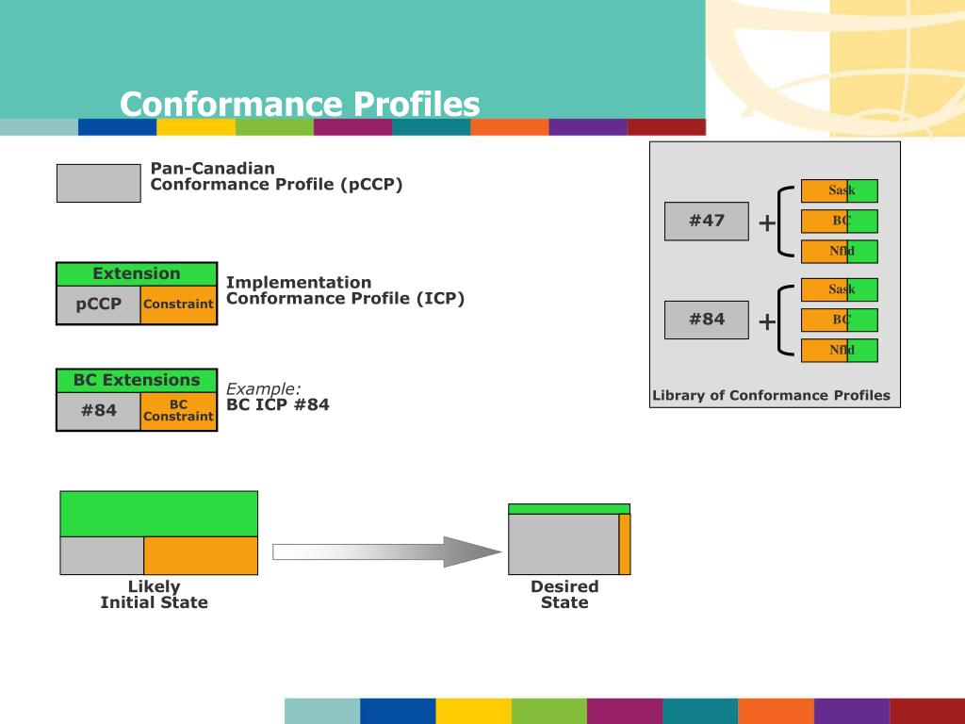Click the large green block of Likely Initial State
This screenshot has width=965, height=724.
point(158,514)
